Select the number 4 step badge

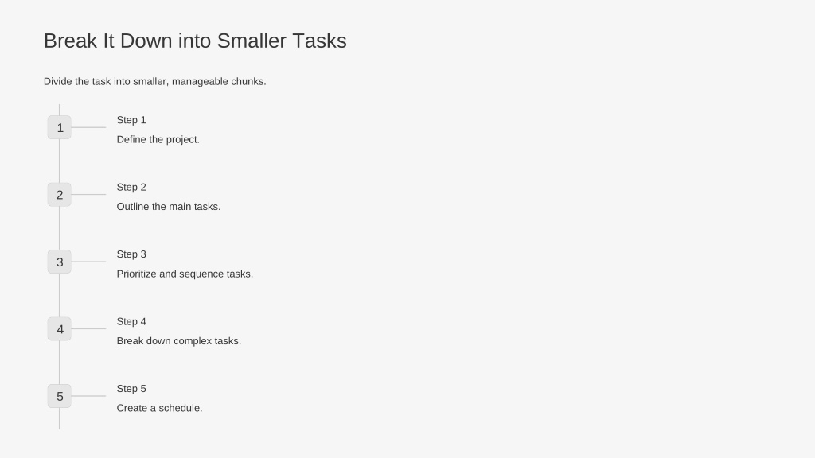59,328
